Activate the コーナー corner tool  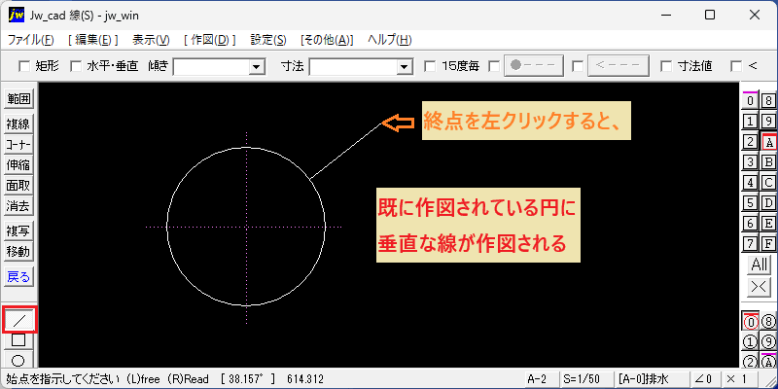coord(18,144)
